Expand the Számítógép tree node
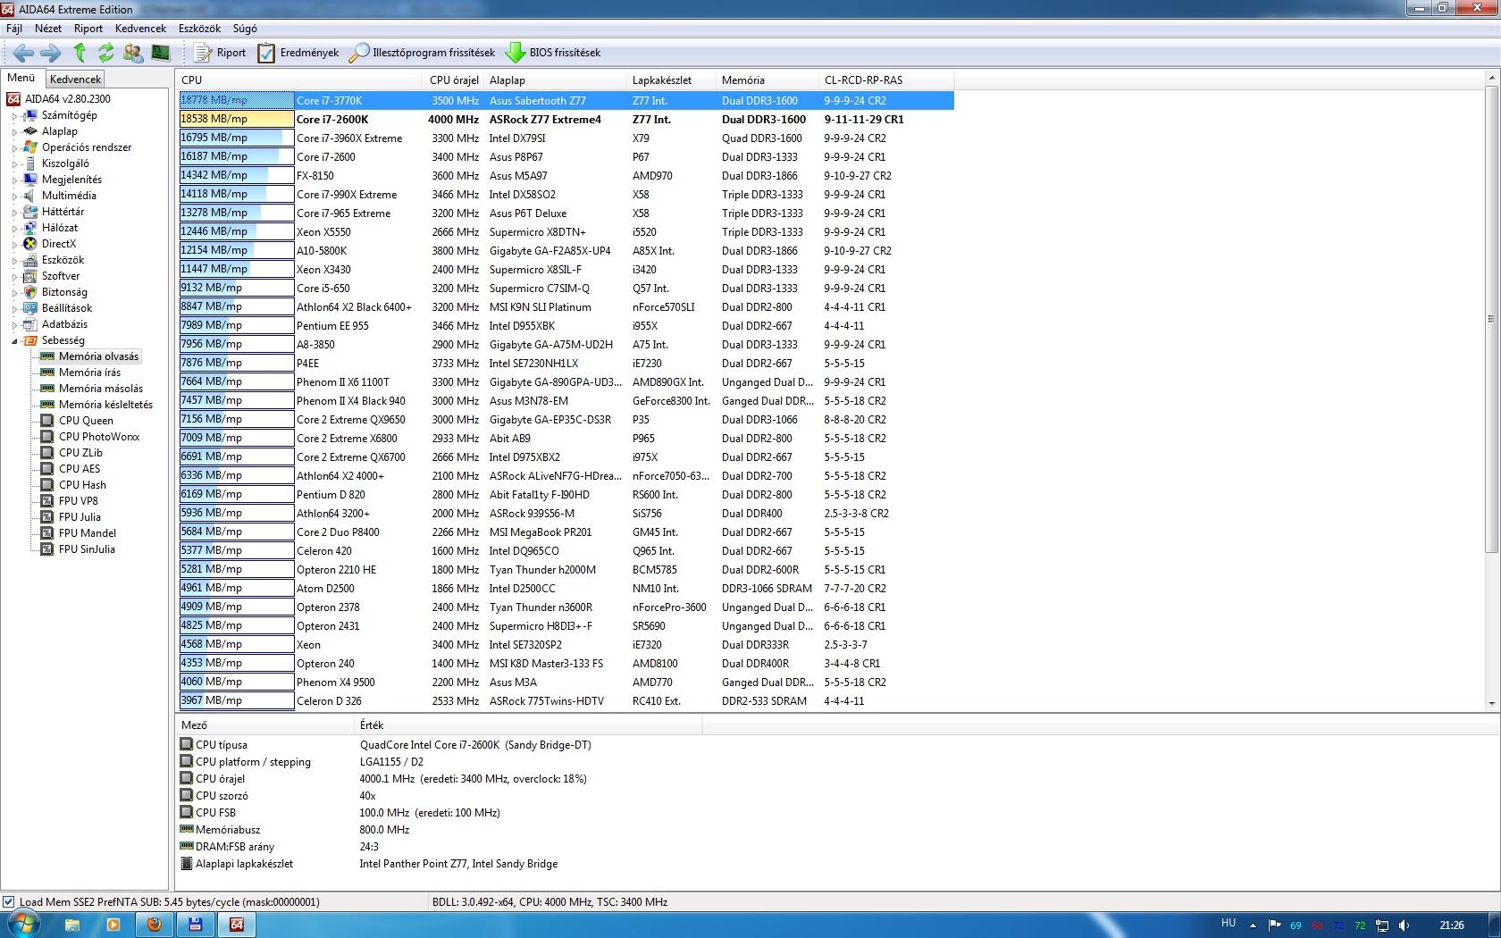The height and width of the screenshot is (938, 1501). [x=14, y=116]
